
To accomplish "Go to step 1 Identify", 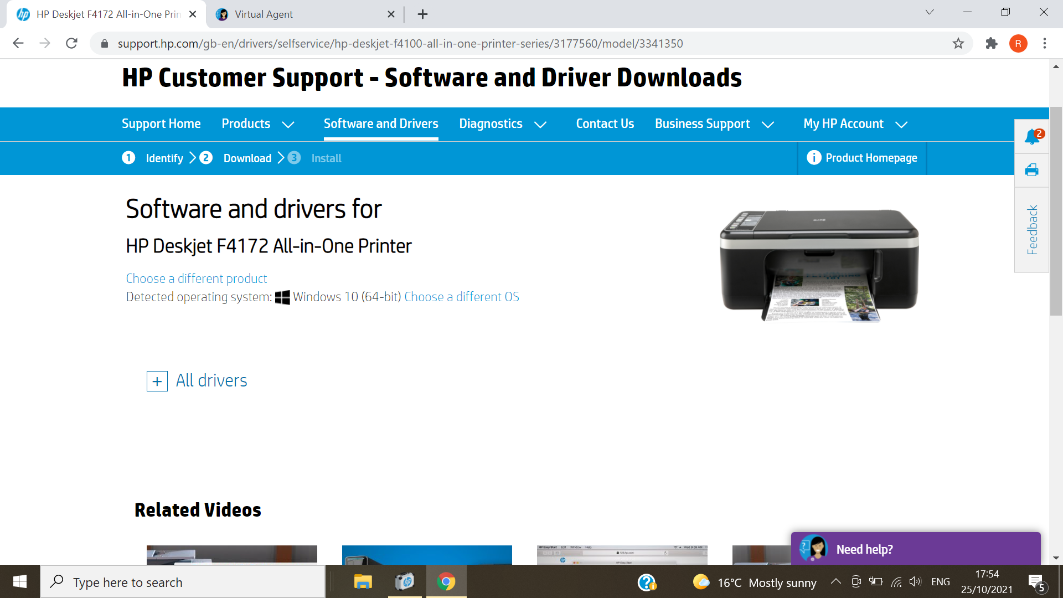I will (153, 158).
